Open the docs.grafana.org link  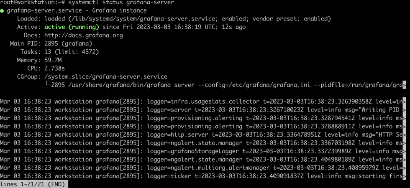click(83, 35)
